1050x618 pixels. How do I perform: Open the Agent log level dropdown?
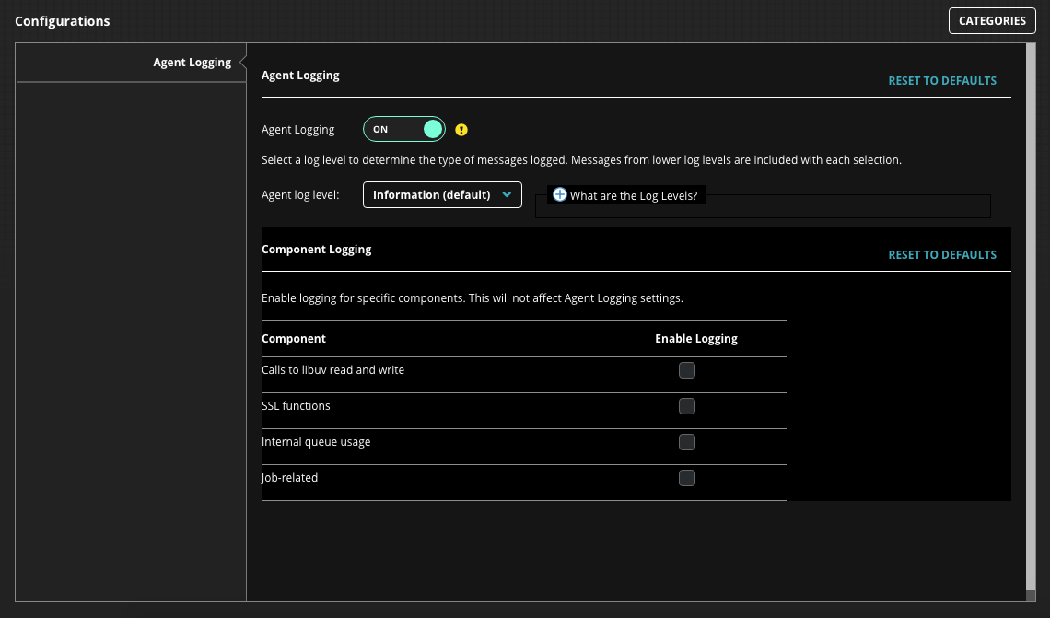coord(442,195)
